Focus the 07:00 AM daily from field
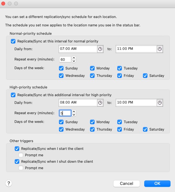The image size is (175, 192). point(78,49)
